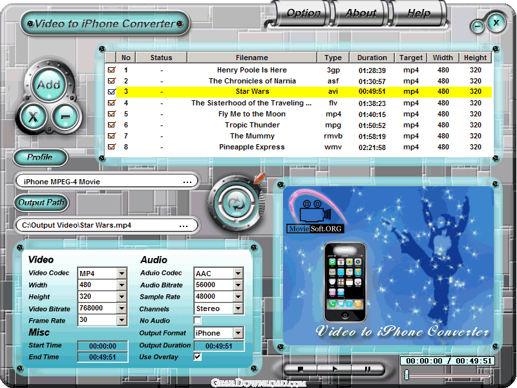This screenshot has width=517, height=388.
Task: Uncheck the Tropic Thunder checkbox
Action: tap(112, 125)
